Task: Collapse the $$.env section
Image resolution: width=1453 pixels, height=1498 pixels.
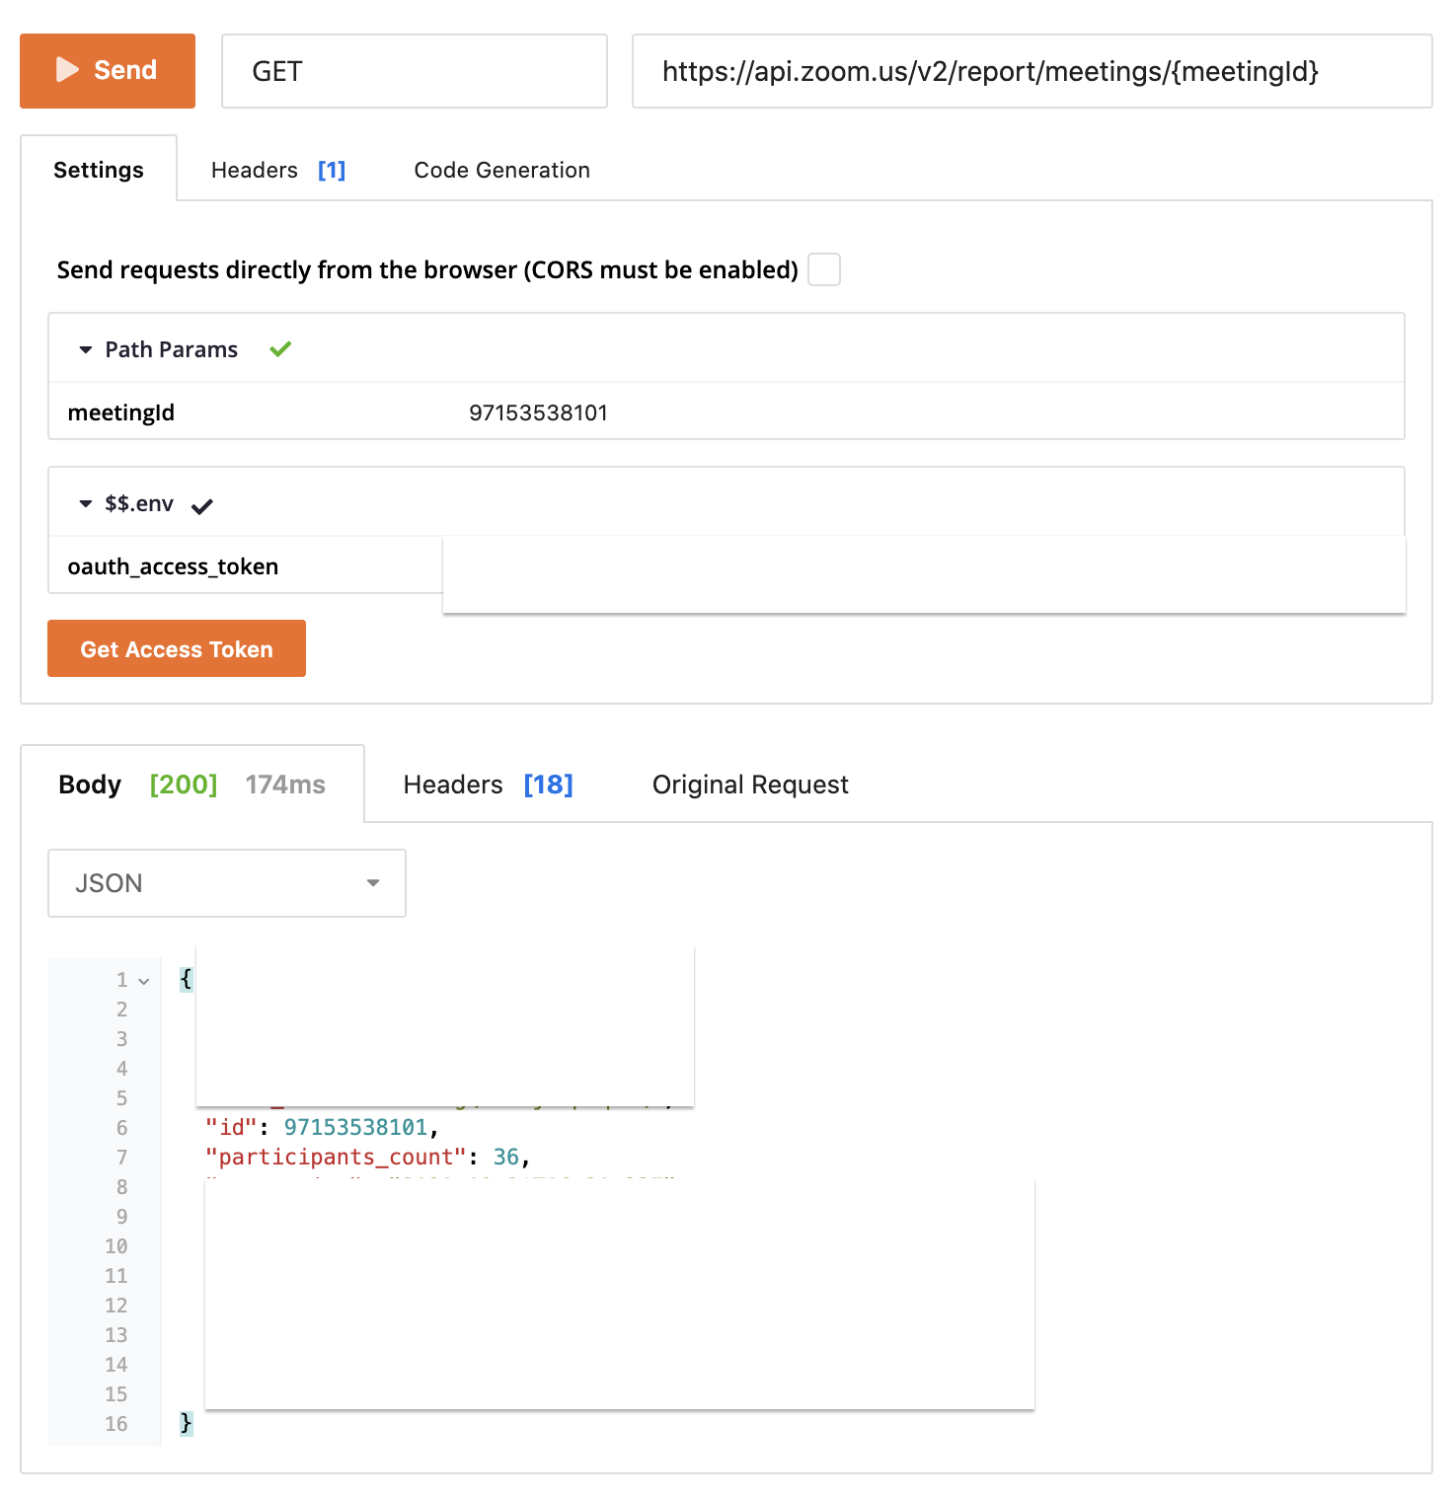Action: (x=86, y=503)
